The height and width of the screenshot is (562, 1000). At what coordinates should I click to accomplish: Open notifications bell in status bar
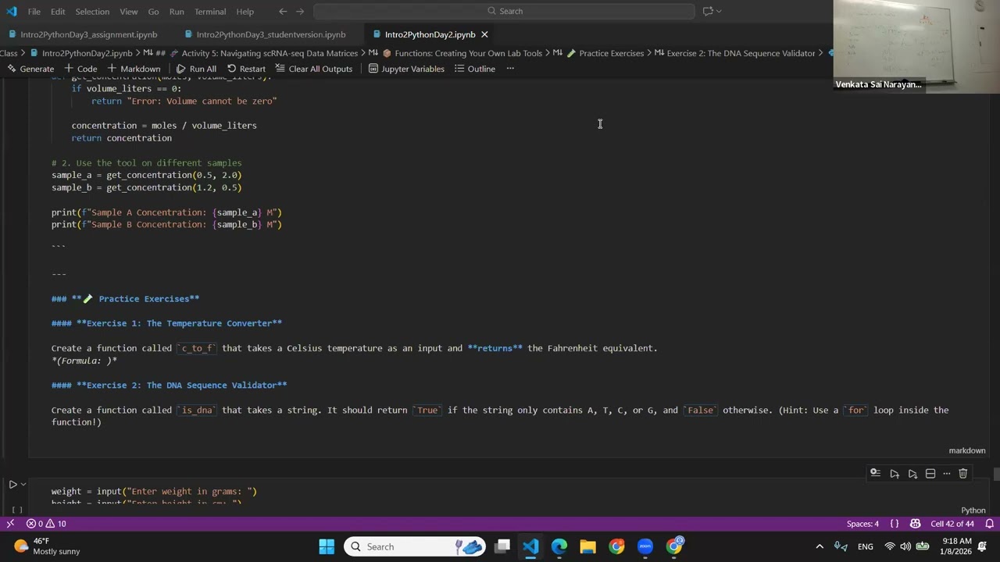coord(989,524)
